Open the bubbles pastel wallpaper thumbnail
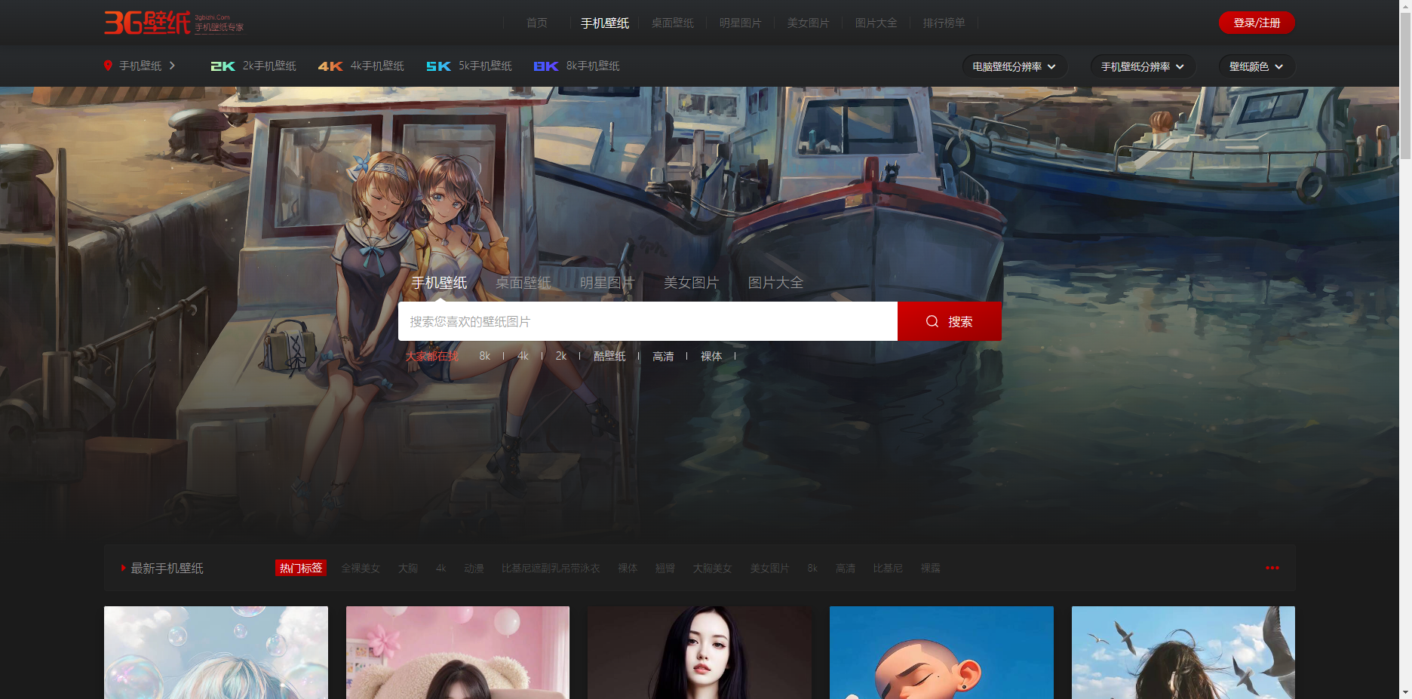Screen dimensions: 1412x699 (x=216, y=652)
